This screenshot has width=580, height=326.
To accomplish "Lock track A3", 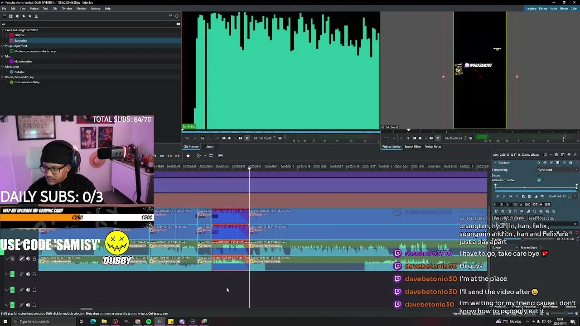I will click(x=34, y=274).
